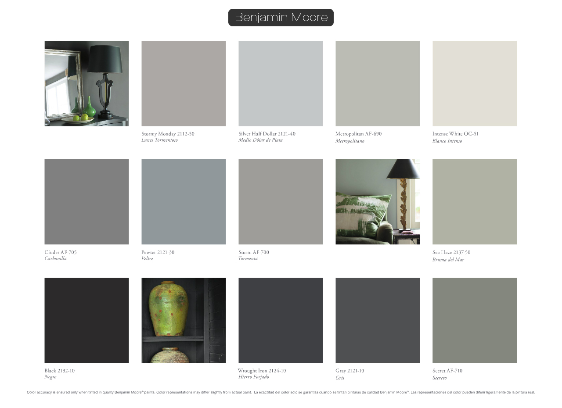This screenshot has height=408, width=562.
Task: Click the 'Secret AF-710' label
Action: coord(447,371)
